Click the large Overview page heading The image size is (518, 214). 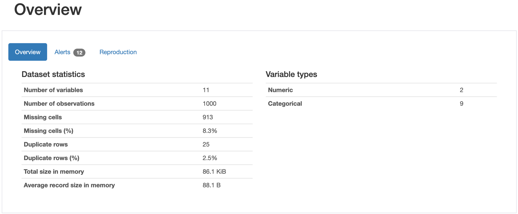tap(48, 10)
